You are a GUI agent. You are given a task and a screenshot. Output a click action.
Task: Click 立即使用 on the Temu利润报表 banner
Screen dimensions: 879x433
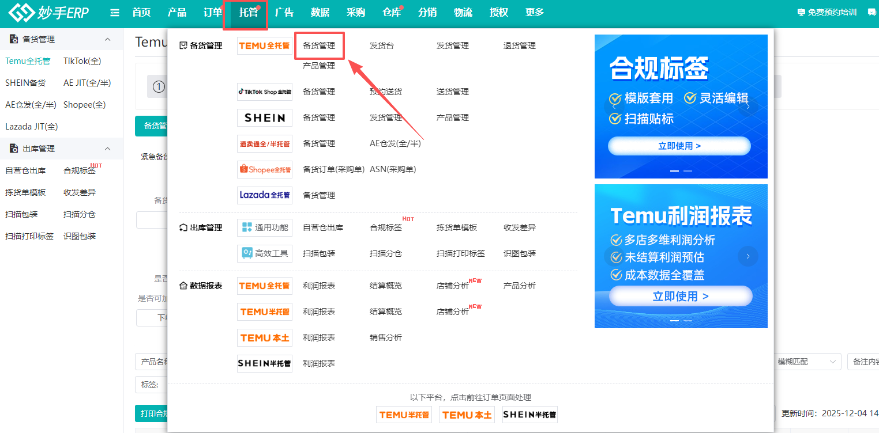pyautogui.click(x=681, y=297)
